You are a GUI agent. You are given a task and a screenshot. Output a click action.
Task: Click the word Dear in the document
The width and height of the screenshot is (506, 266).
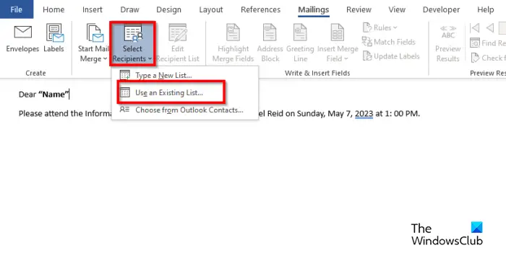pyautogui.click(x=27, y=94)
